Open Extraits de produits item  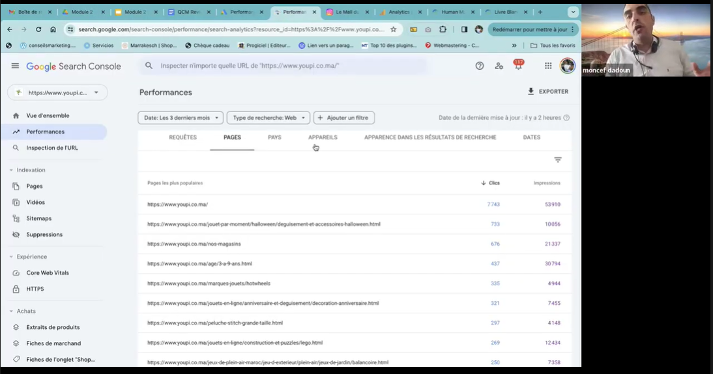[53, 327]
